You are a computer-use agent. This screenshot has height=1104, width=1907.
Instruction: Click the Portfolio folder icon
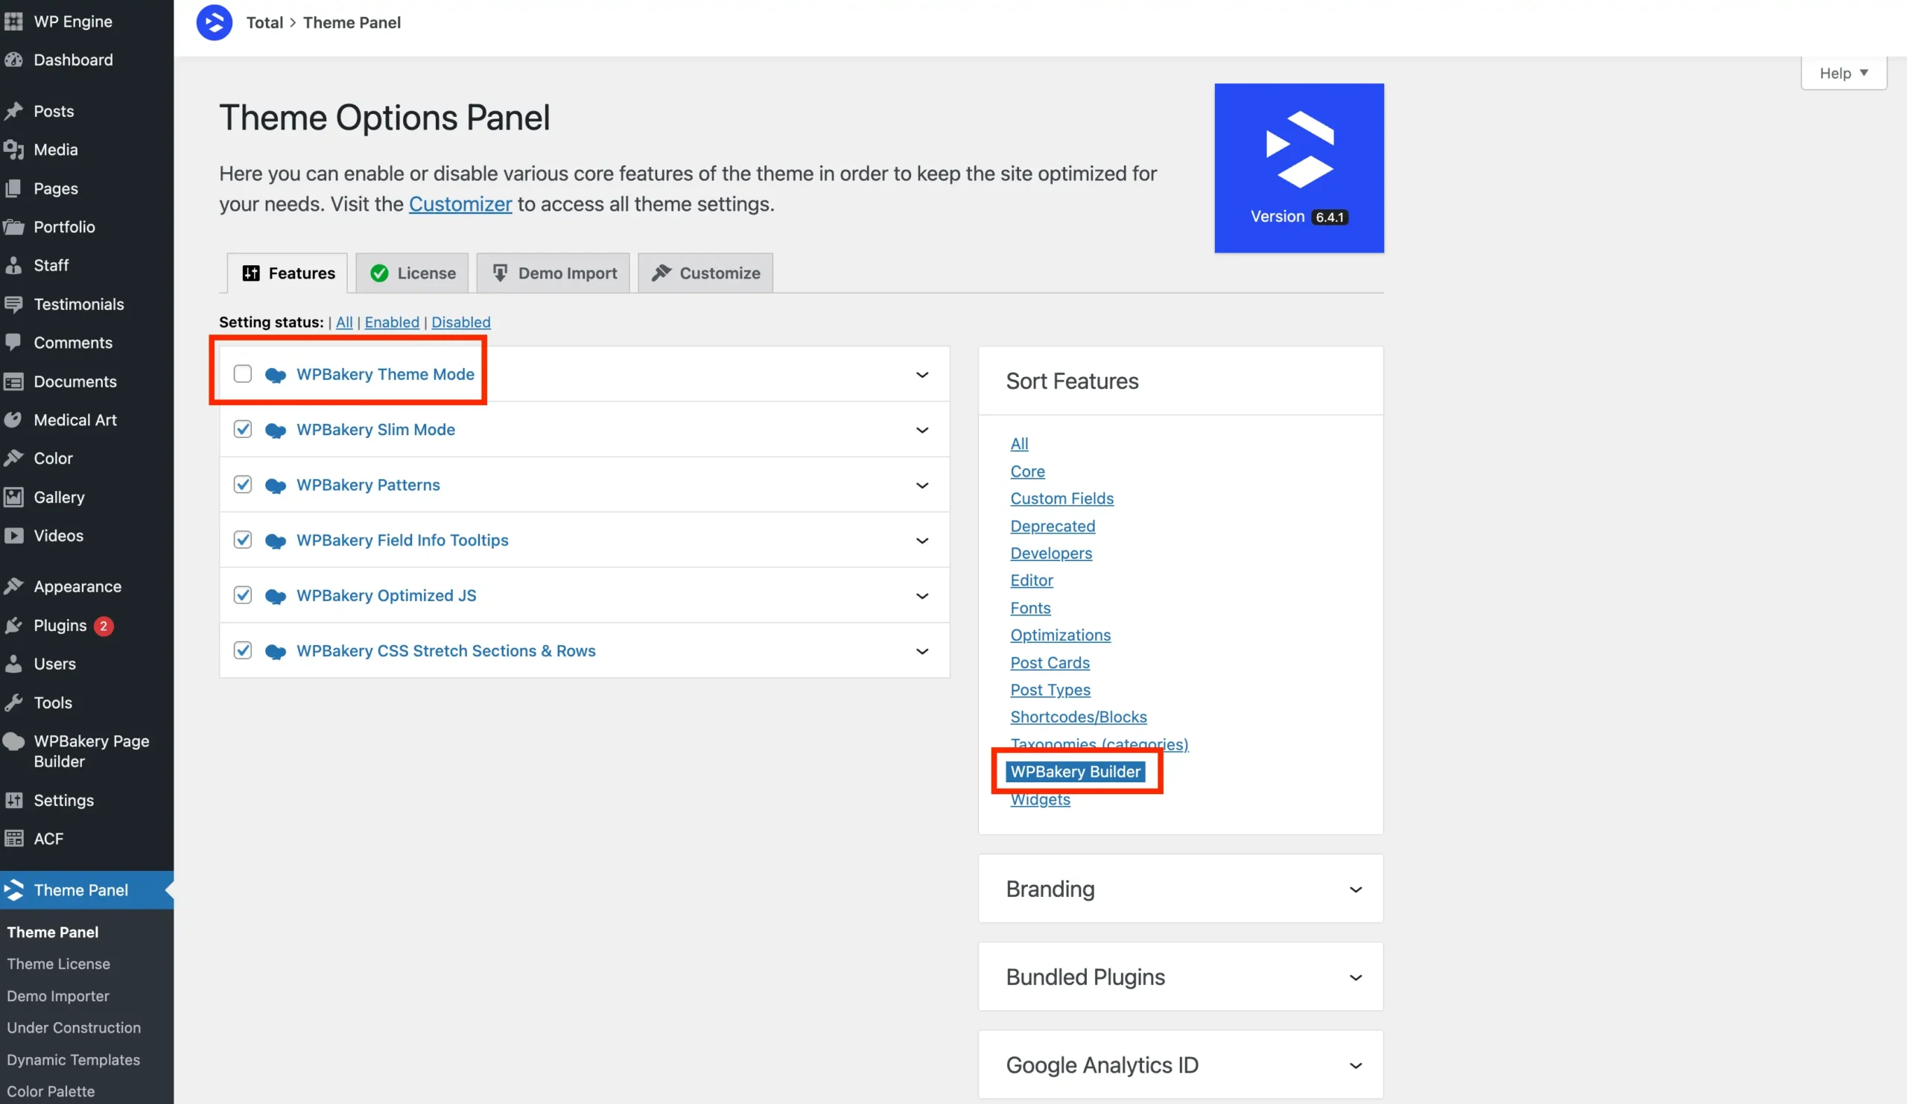[x=13, y=226]
